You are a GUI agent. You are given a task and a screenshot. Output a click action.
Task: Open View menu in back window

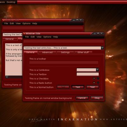(x=18, y=23)
